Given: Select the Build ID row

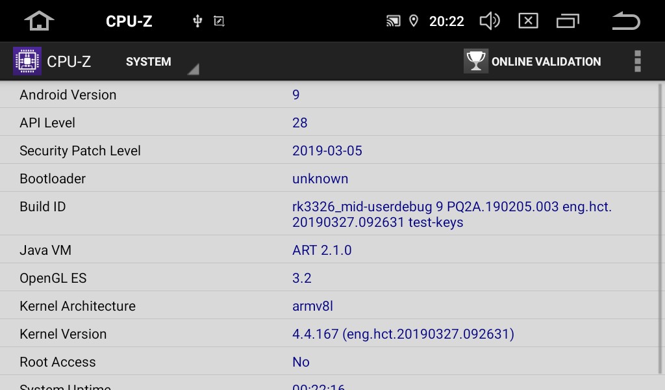Looking at the screenshot, I should (x=330, y=213).
